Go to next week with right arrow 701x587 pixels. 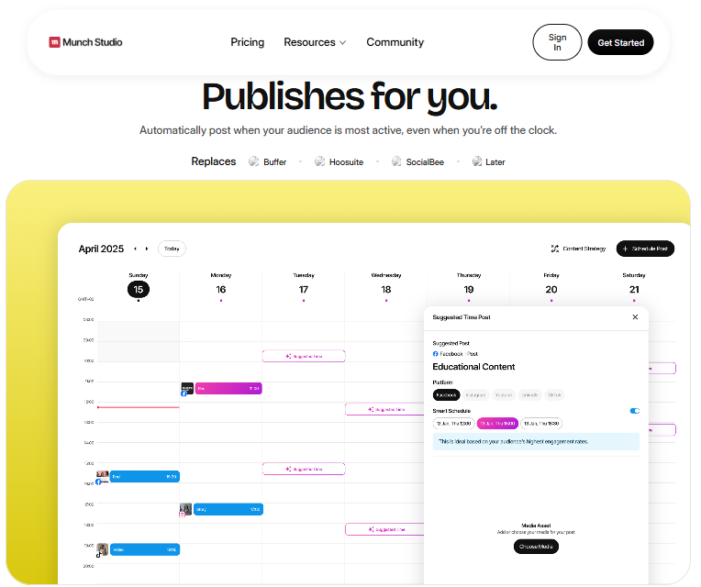click(147, 249)
